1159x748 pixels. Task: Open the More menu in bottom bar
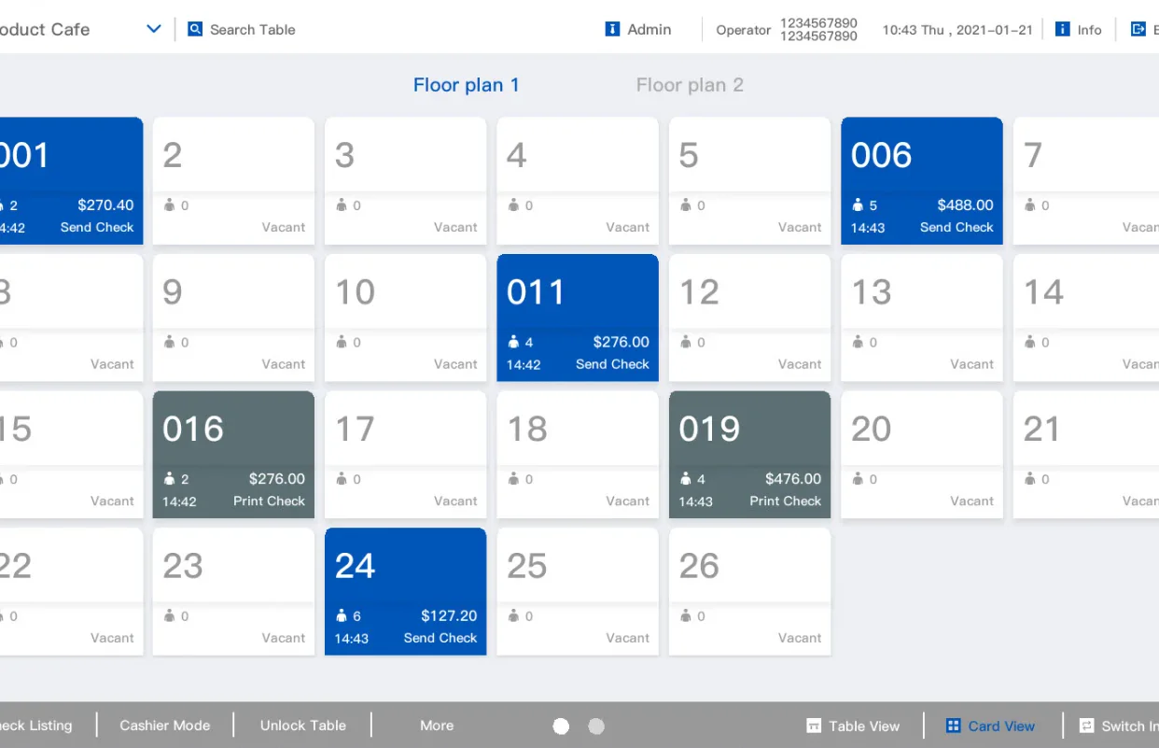pyautogui.click(x=437, y=726)
